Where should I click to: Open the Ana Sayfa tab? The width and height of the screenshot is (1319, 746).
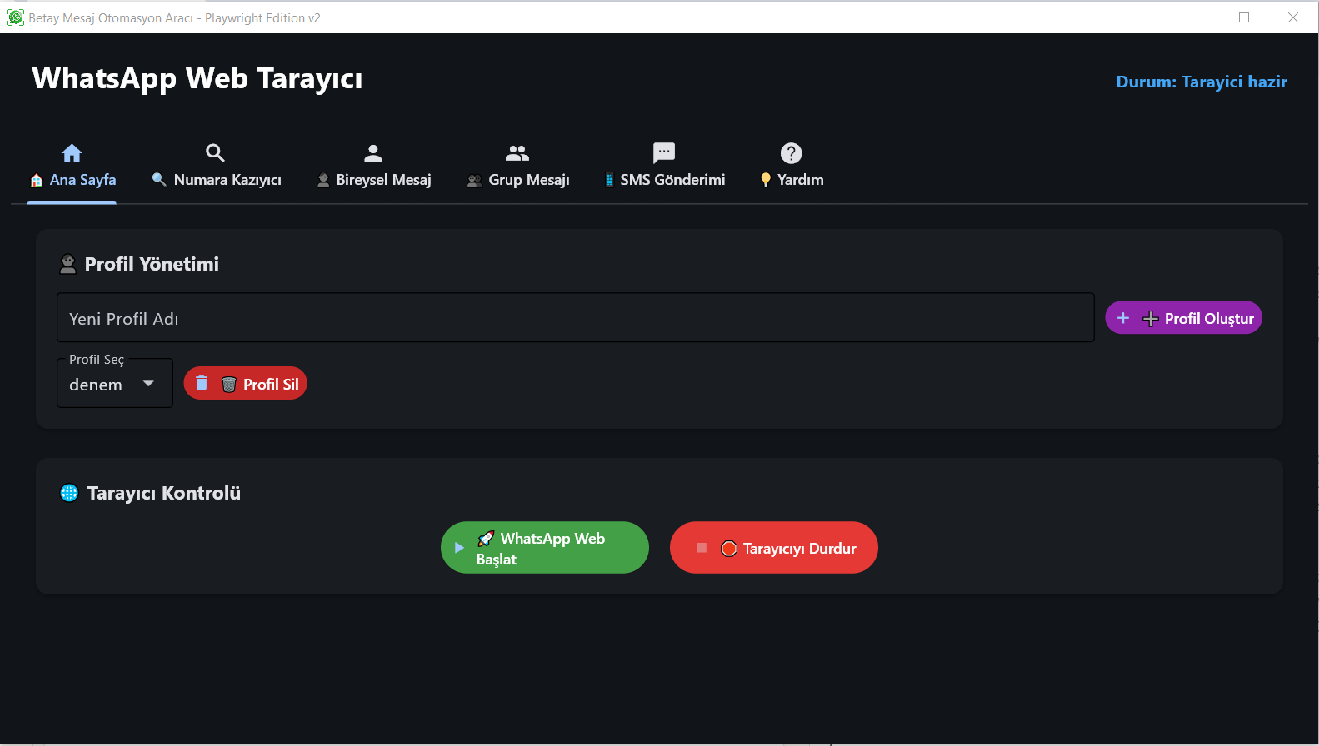[x=72, y=169]
